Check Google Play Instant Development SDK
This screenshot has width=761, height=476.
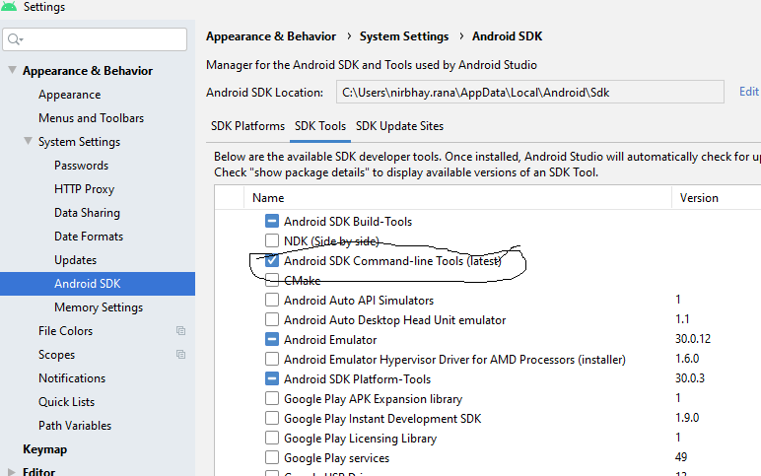pos(272,418)
